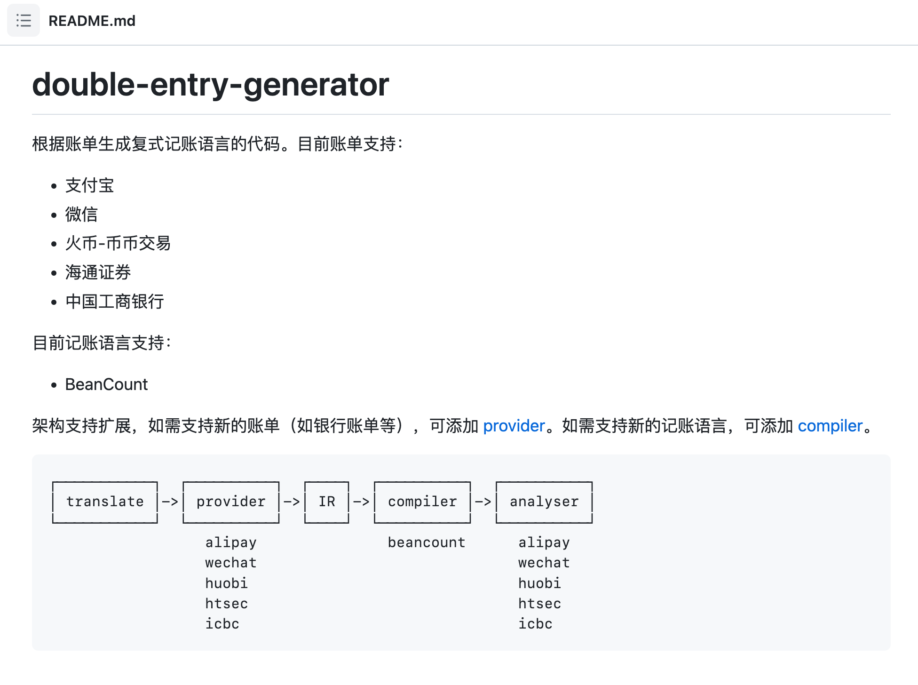
Task: Select the IR box in the diagram
Action: (326, 502)
